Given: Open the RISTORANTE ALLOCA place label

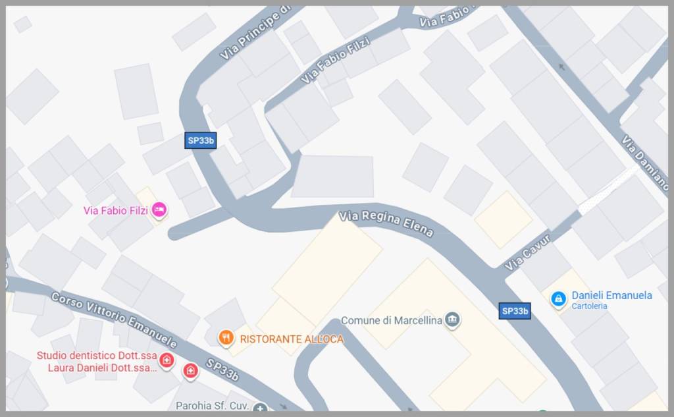Looking at the screenshot, I should (x=292, y=339).
